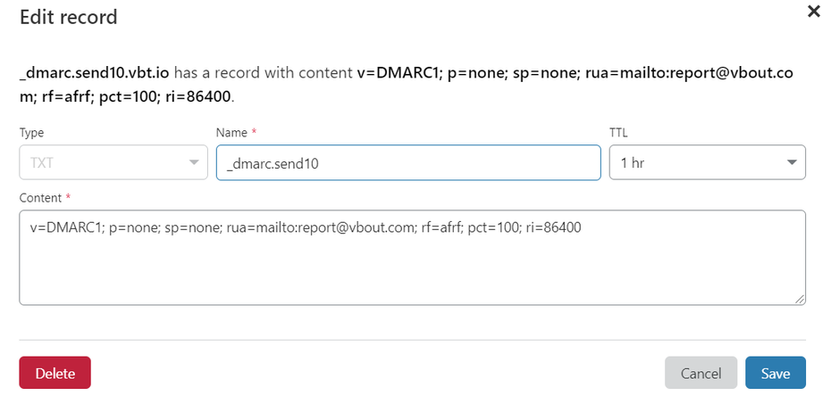Click the red asterisk beside Name
This screenshot has width=822, height=404.
pyautogui.click(x=255, y=132)
